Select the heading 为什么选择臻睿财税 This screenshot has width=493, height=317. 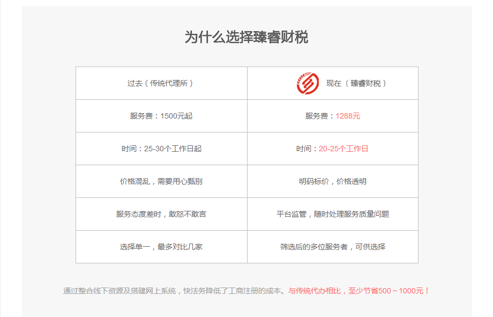246,37
